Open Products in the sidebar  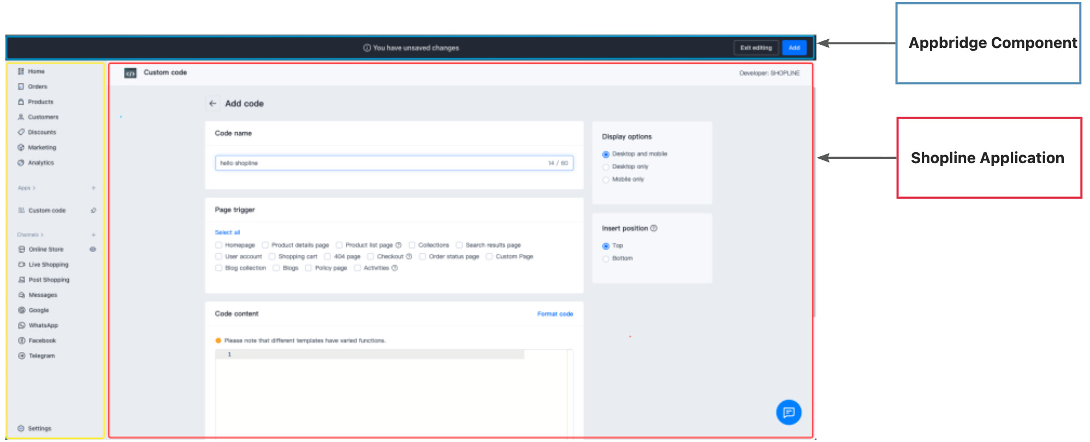[40, 102]
